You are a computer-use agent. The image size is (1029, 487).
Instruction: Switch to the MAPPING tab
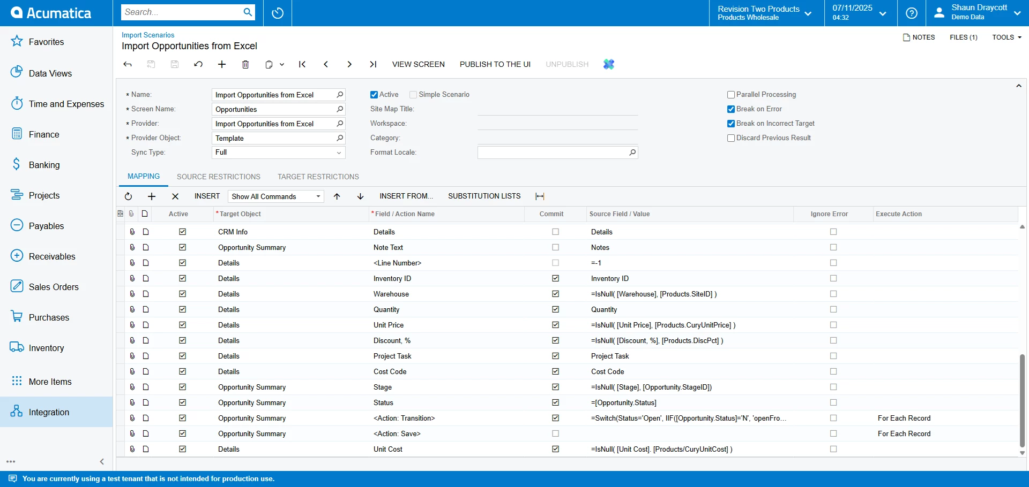pyautogui.click(x=144, y=177)
